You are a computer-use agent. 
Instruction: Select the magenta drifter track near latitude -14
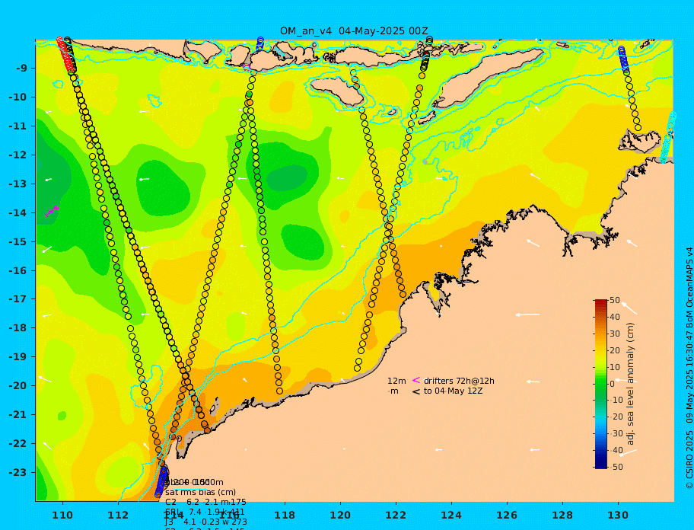click(x=52, y=211)
